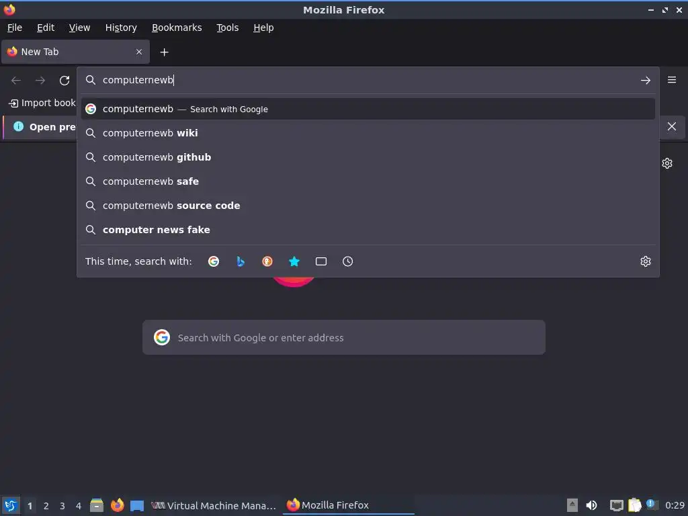Switch to workspace 4

(x=79, y=506)
